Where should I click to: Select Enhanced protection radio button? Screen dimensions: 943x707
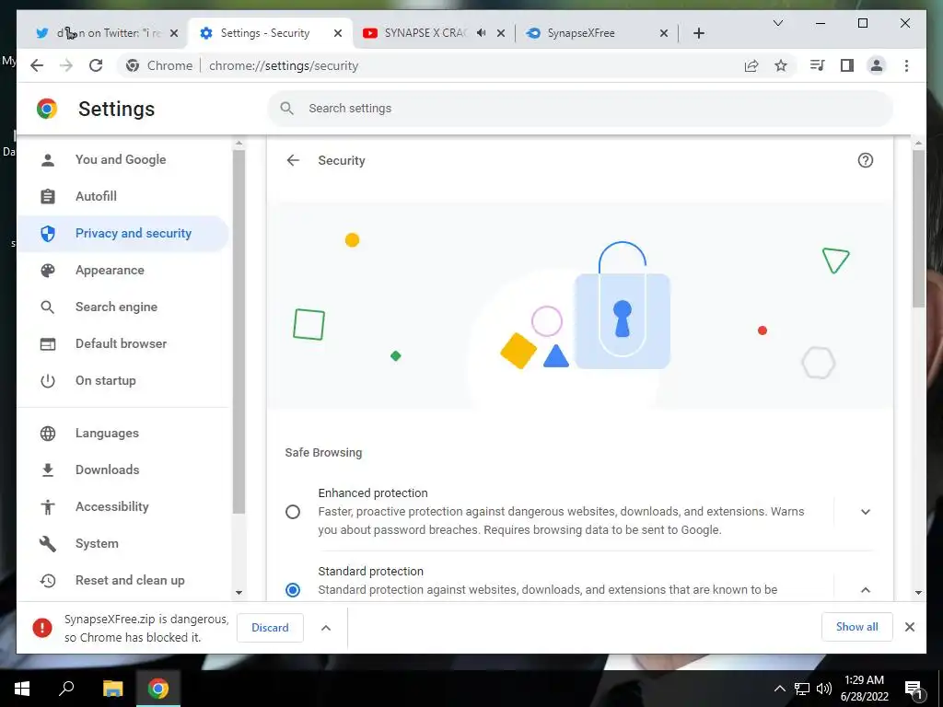(293, 512)
